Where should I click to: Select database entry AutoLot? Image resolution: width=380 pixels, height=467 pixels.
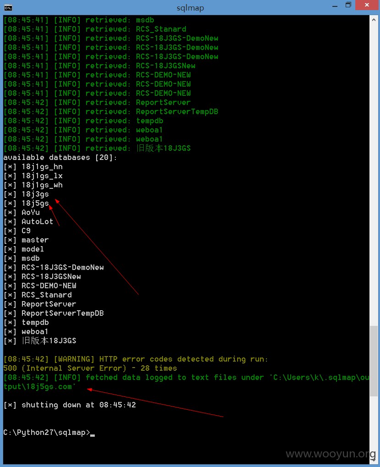38,222
